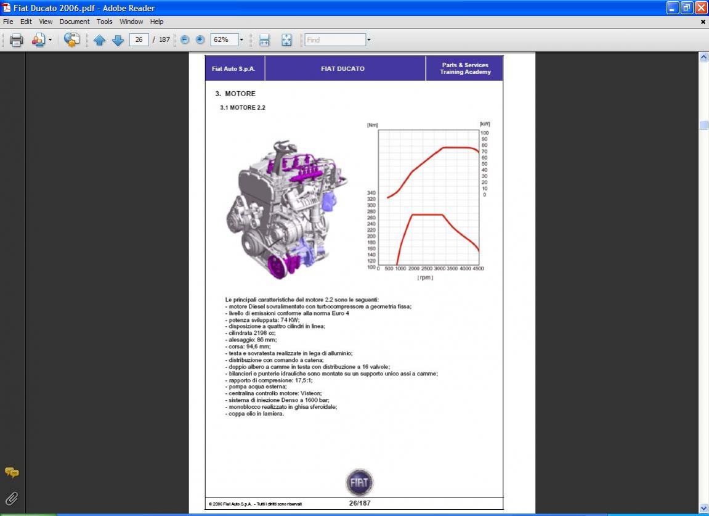Click the '3. MOTORE' section heading
This screenshot has width=709, height=516.
(x=235, y=94)
